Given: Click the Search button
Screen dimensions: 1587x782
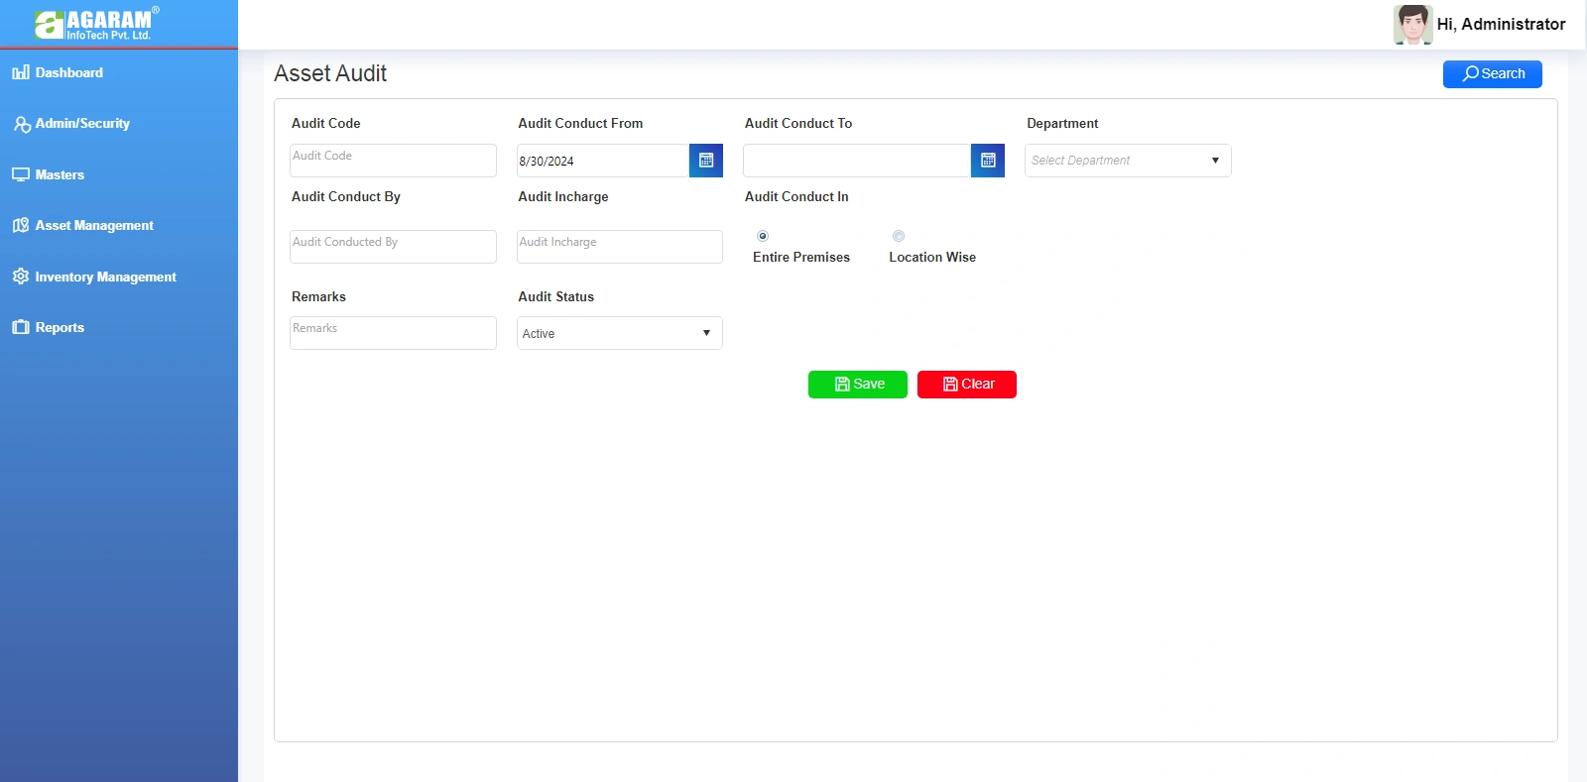Looking at the screenshot, I should pyautogui.click(x=1493, y=73).
